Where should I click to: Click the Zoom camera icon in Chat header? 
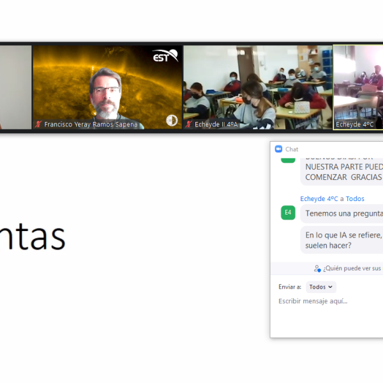(278, 149)
